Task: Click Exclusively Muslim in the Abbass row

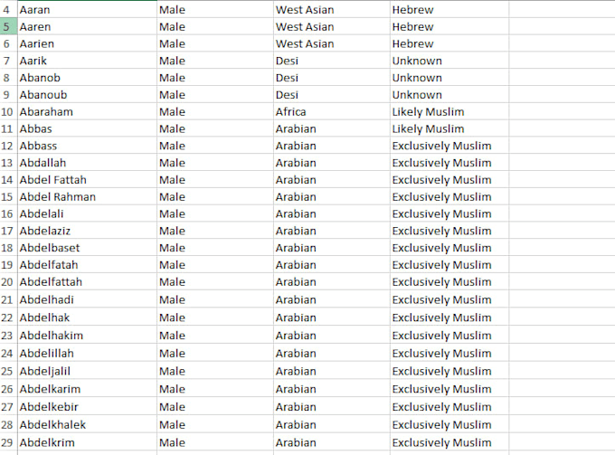Action: click(x=449, y=146)
